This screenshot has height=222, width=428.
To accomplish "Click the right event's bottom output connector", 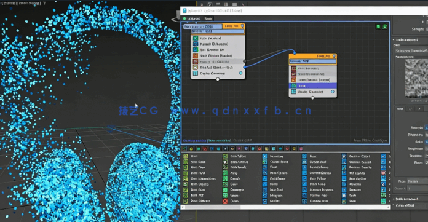I will click(x=312, y=98).
